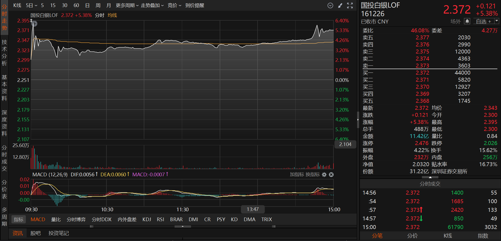Image resolution: width=501 pixels, height=241 pixels.
Task: Select the KDJ indicator option
Action: click(147, 220)
